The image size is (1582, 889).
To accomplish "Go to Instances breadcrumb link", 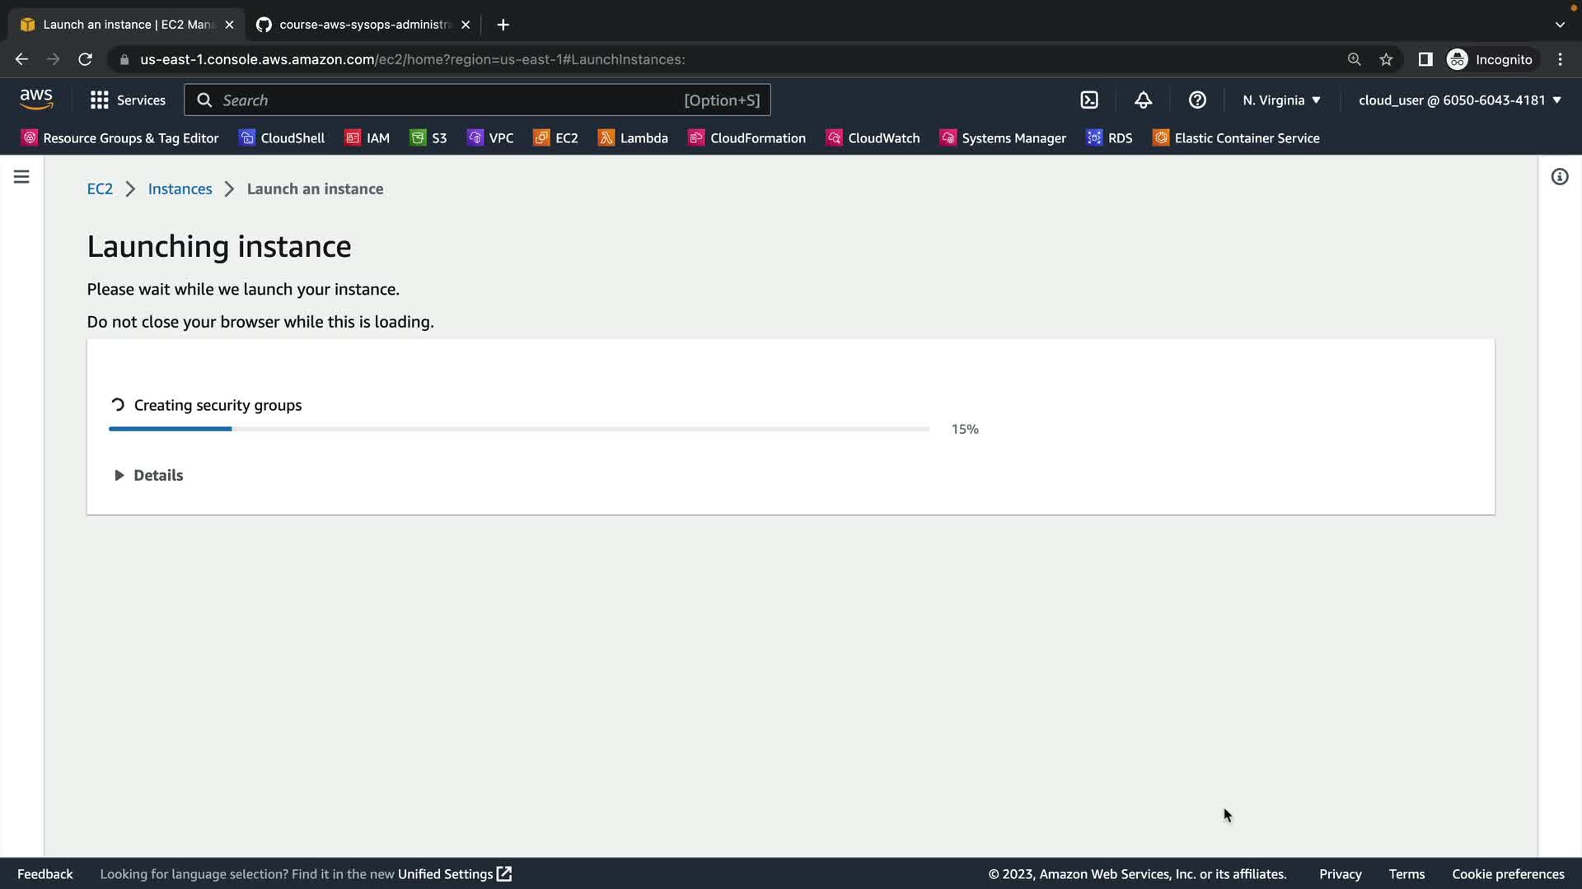I will pyautogui.click(x=180, y=189).
